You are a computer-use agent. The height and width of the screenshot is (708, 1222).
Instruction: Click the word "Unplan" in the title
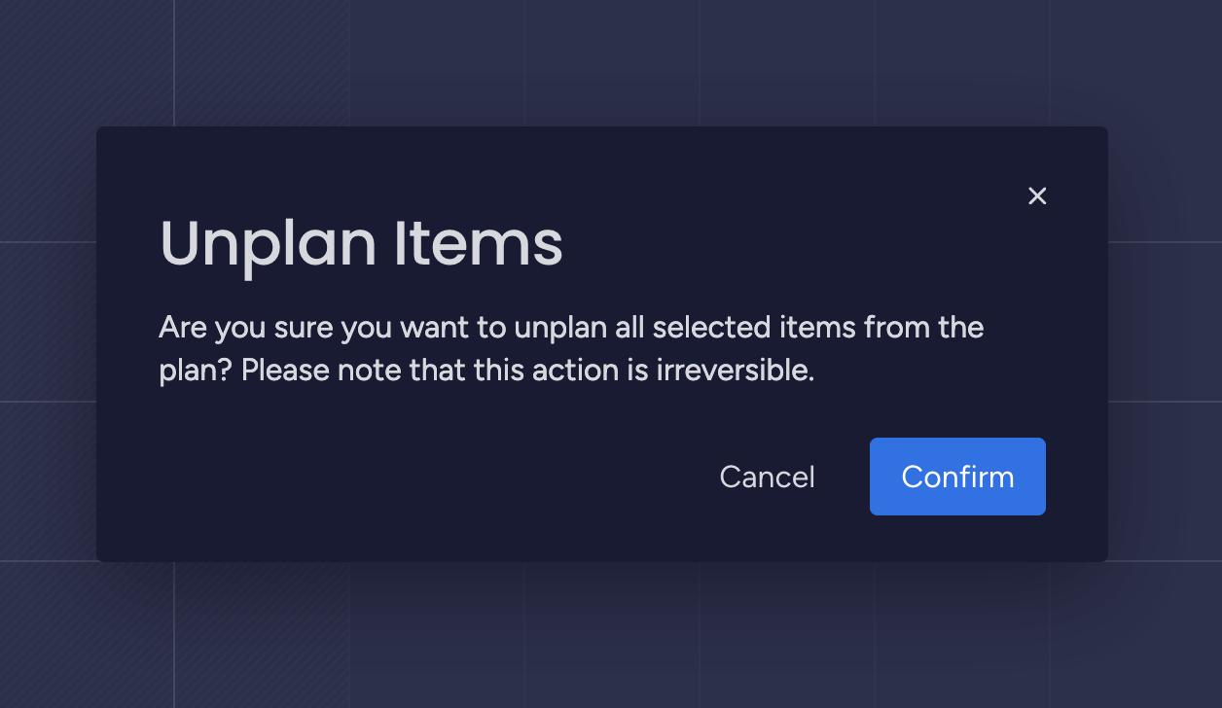click(268, 243)
